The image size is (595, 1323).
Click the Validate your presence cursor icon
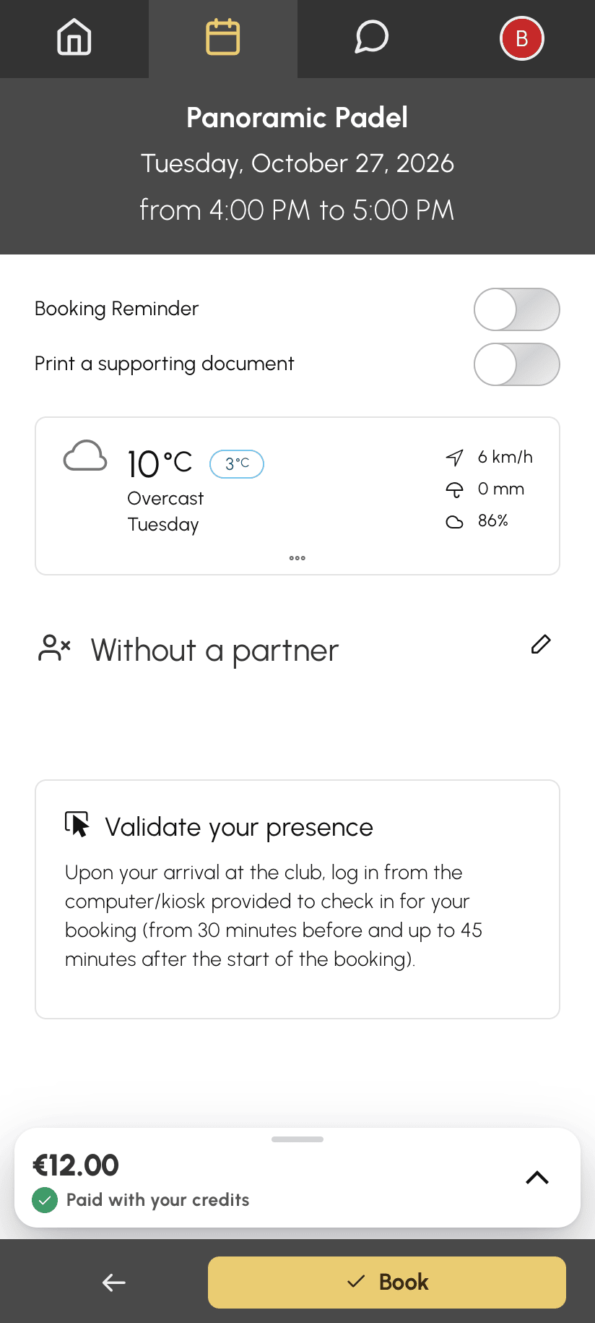[x=78, y=825]
